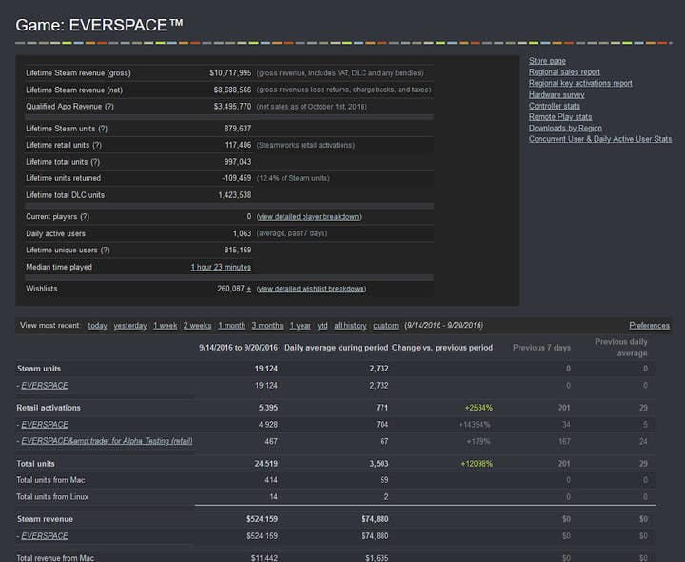
Task: Open Controller stats link
Action: [x=554, y=106]
